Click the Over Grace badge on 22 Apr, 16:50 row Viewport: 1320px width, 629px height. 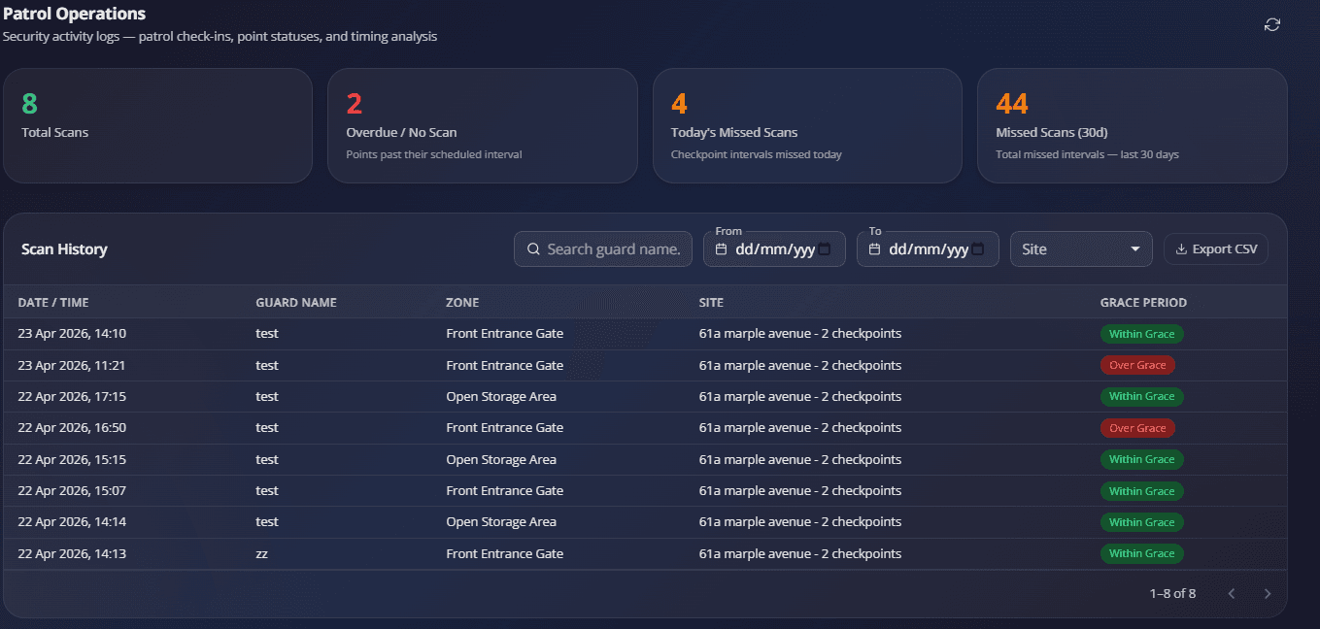point(1137,427)
